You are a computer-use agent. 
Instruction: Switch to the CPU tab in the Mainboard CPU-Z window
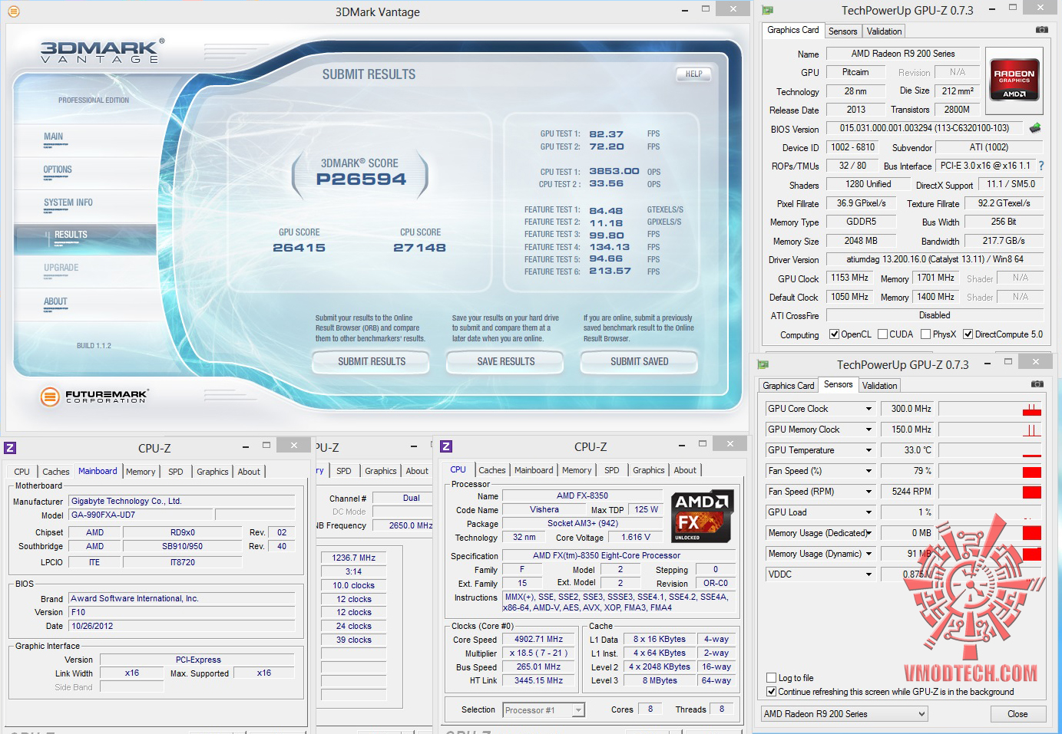pyautogui.click(x=22, y=472)
